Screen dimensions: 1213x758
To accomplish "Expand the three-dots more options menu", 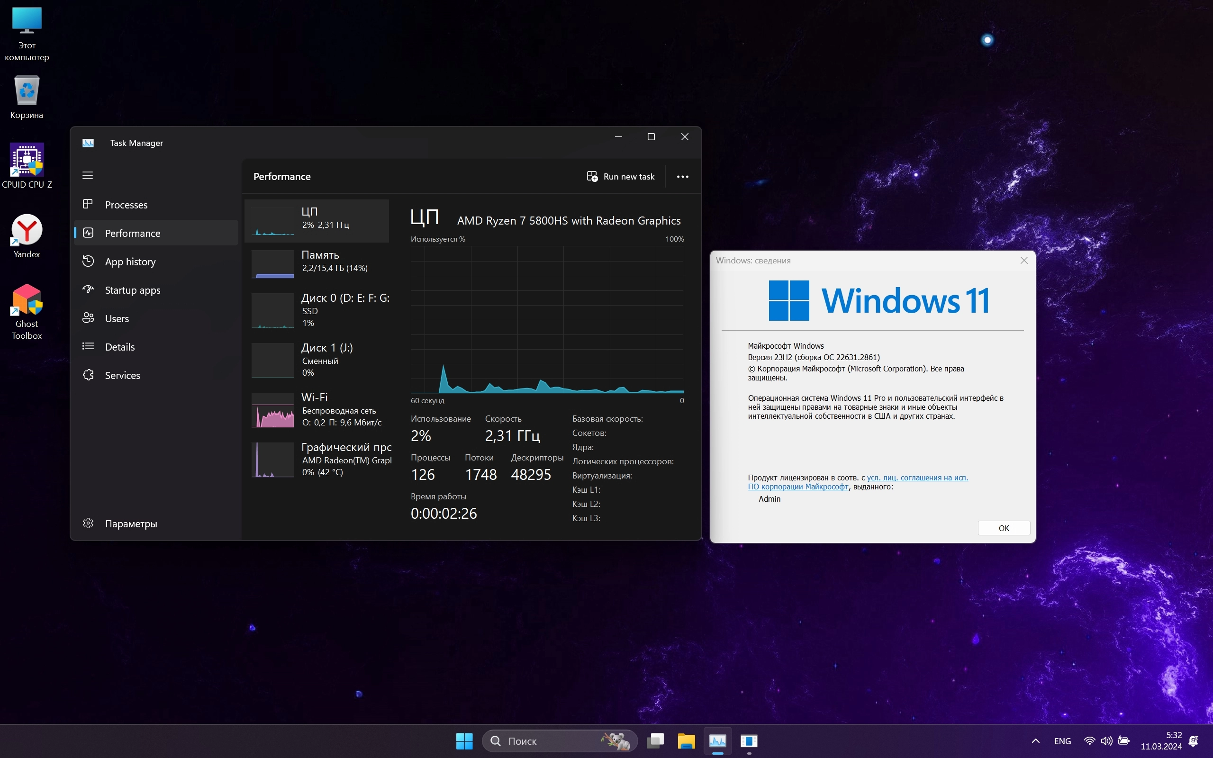I will [682, 176].
